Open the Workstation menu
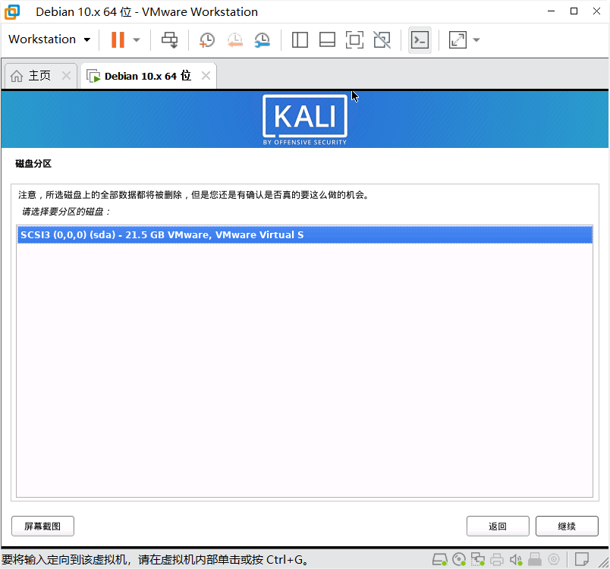This screenshot has height=569, width=610. click(x=49, y=39)
